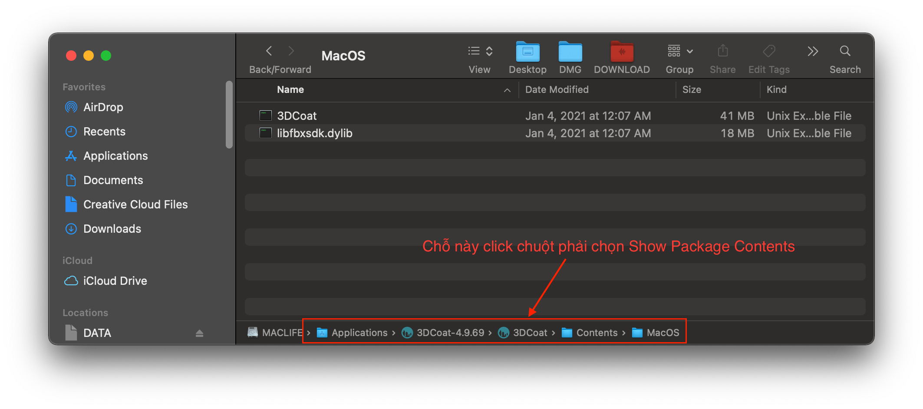Sort files by the Size column
Viewport: 923px width, 409px height.
pos(692,89)
